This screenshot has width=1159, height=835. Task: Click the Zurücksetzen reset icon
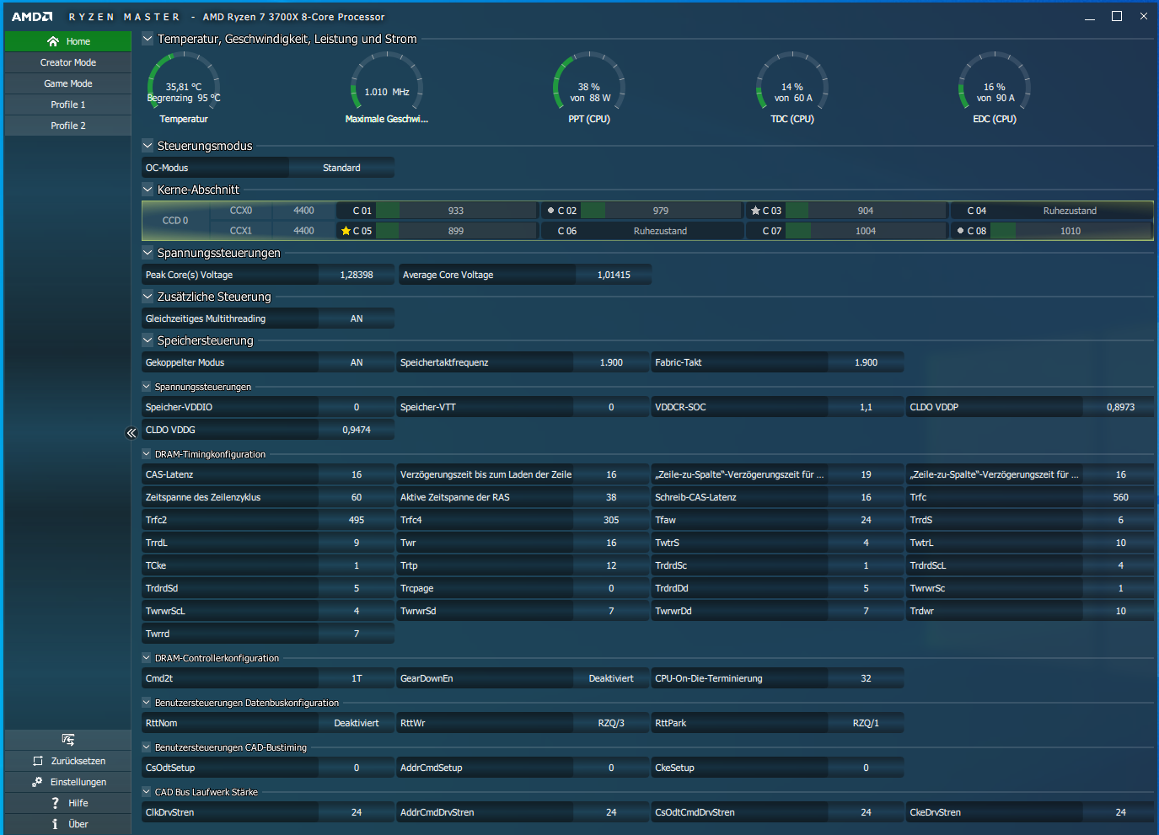tap(38, 761)
